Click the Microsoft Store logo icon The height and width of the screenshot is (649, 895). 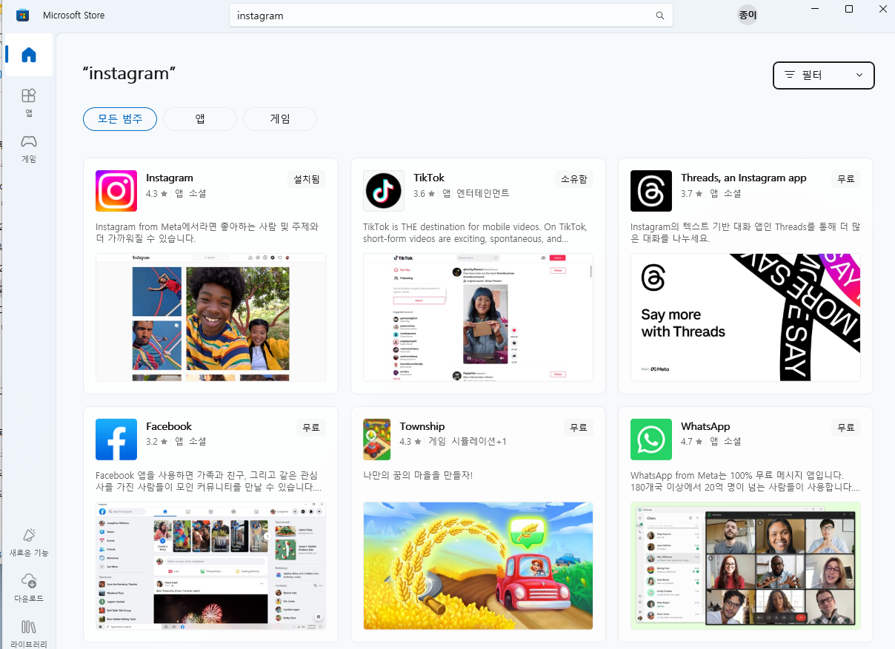click(22, 16)
